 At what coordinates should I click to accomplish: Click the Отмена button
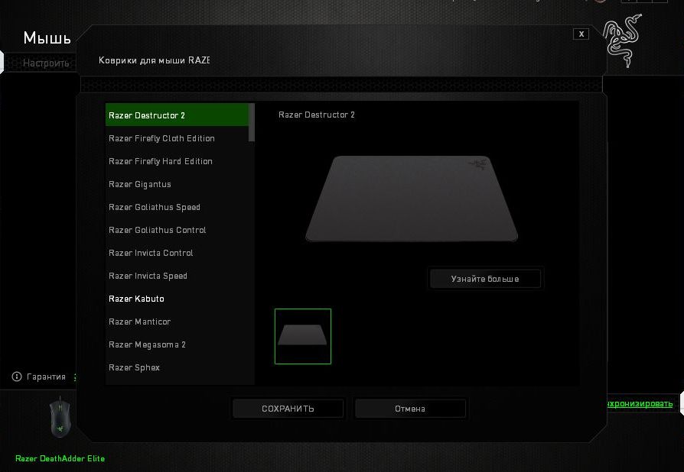pos(410,409)
